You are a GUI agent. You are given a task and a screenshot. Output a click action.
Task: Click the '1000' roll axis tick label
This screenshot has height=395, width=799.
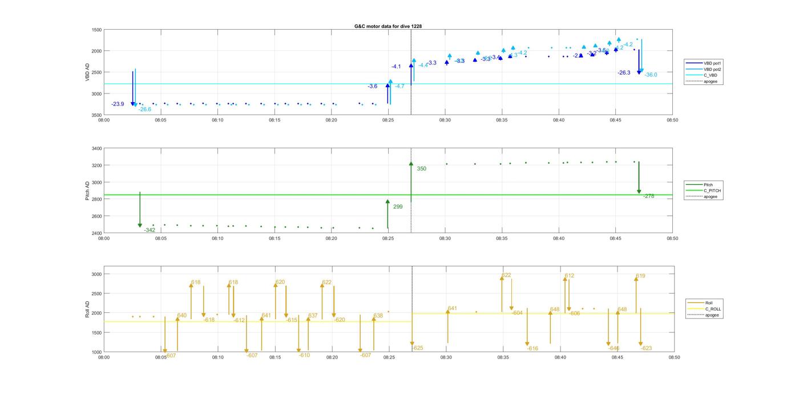(x=96, y=352)
